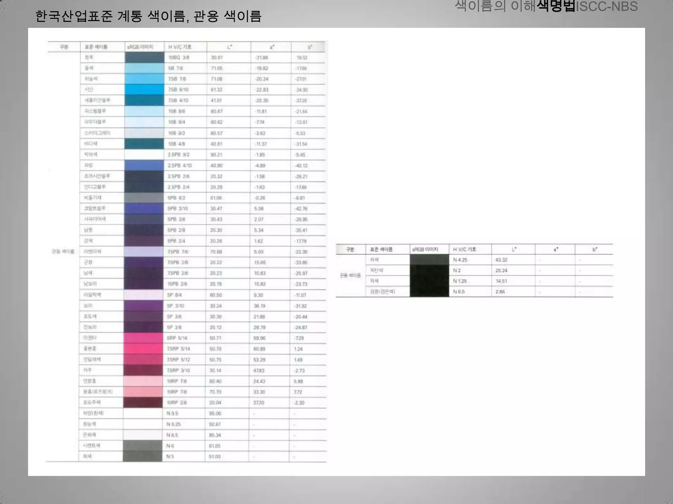The height and width of the screenshot is (504, 673).
Task: Click the L* value '90.21'
Action: (x=216, y=155)
